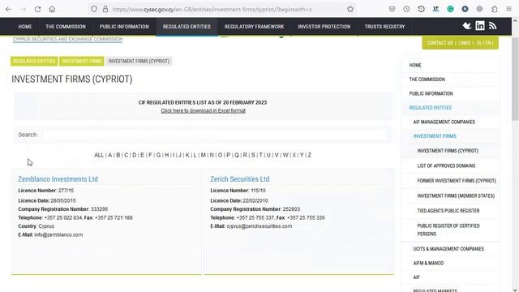Click Zemblanco licence number 277/15
The image size is (519, 292).
pyautogui.click(x=66, y=191)
